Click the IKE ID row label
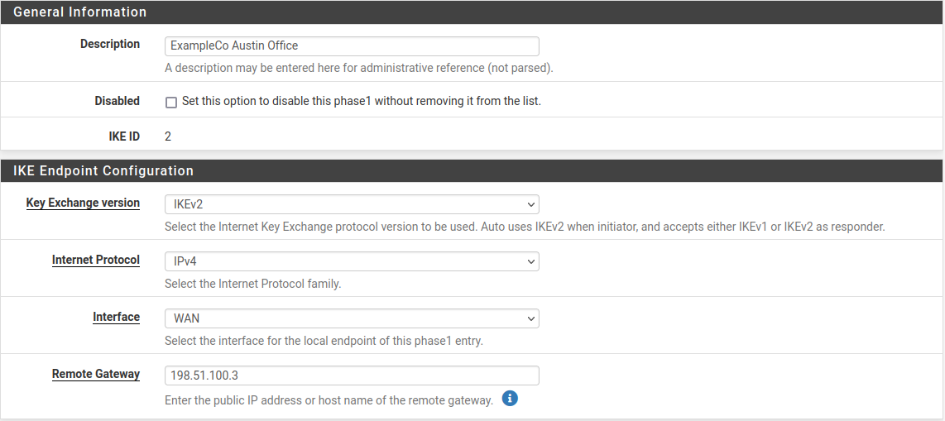The height and width of the screenshot is (421, 945). click(124, 136)
